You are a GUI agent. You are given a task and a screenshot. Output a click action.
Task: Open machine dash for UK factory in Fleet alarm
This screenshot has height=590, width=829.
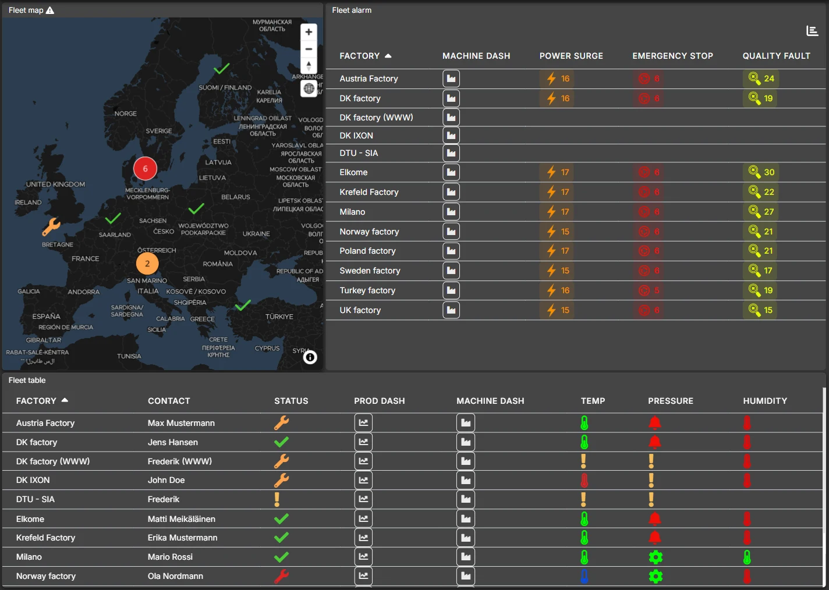tap(451, 310)
